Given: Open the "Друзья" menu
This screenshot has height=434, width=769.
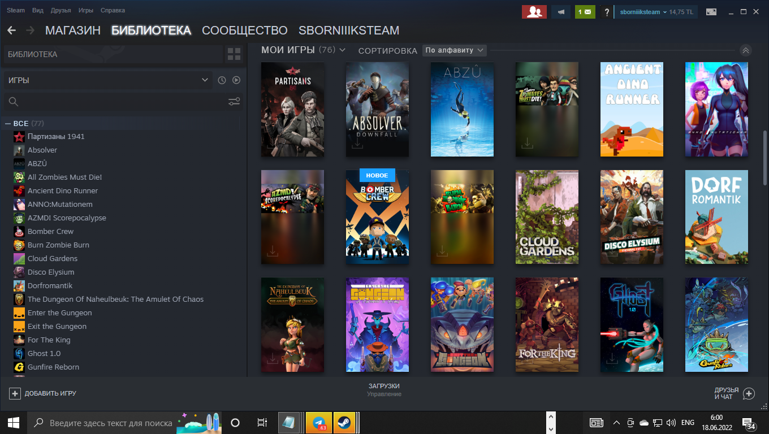Looking at the screenshot, I should [61, 11].
